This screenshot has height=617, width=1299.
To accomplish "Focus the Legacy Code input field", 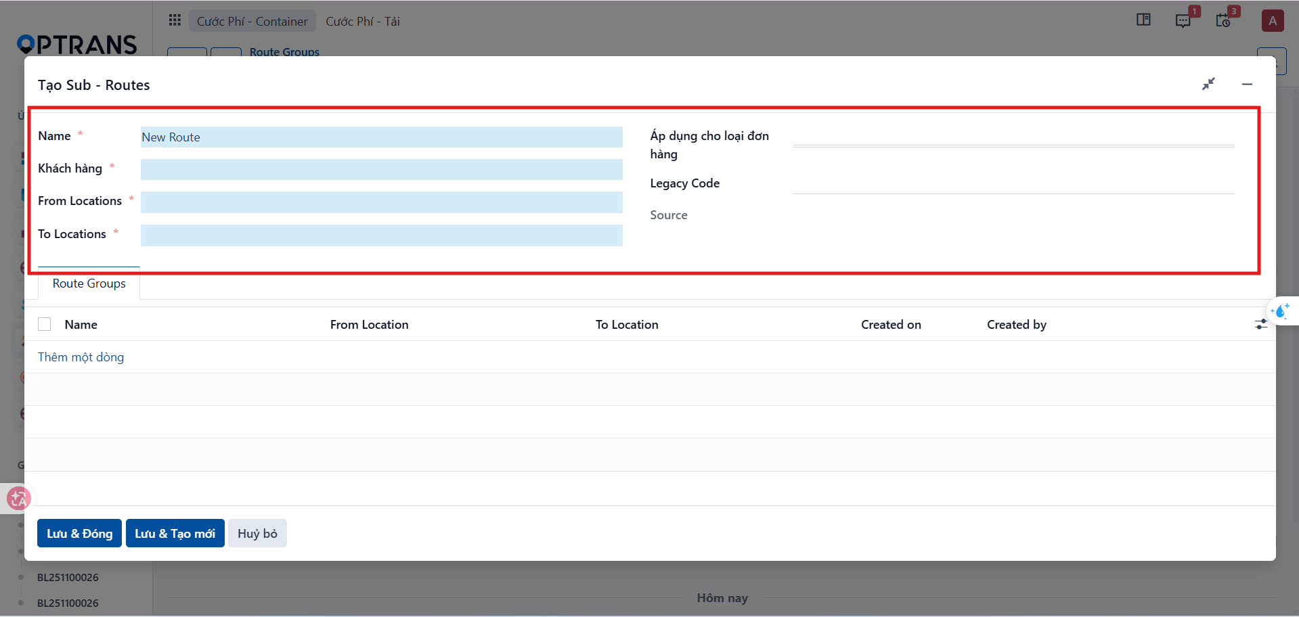I will point(1013,184).
